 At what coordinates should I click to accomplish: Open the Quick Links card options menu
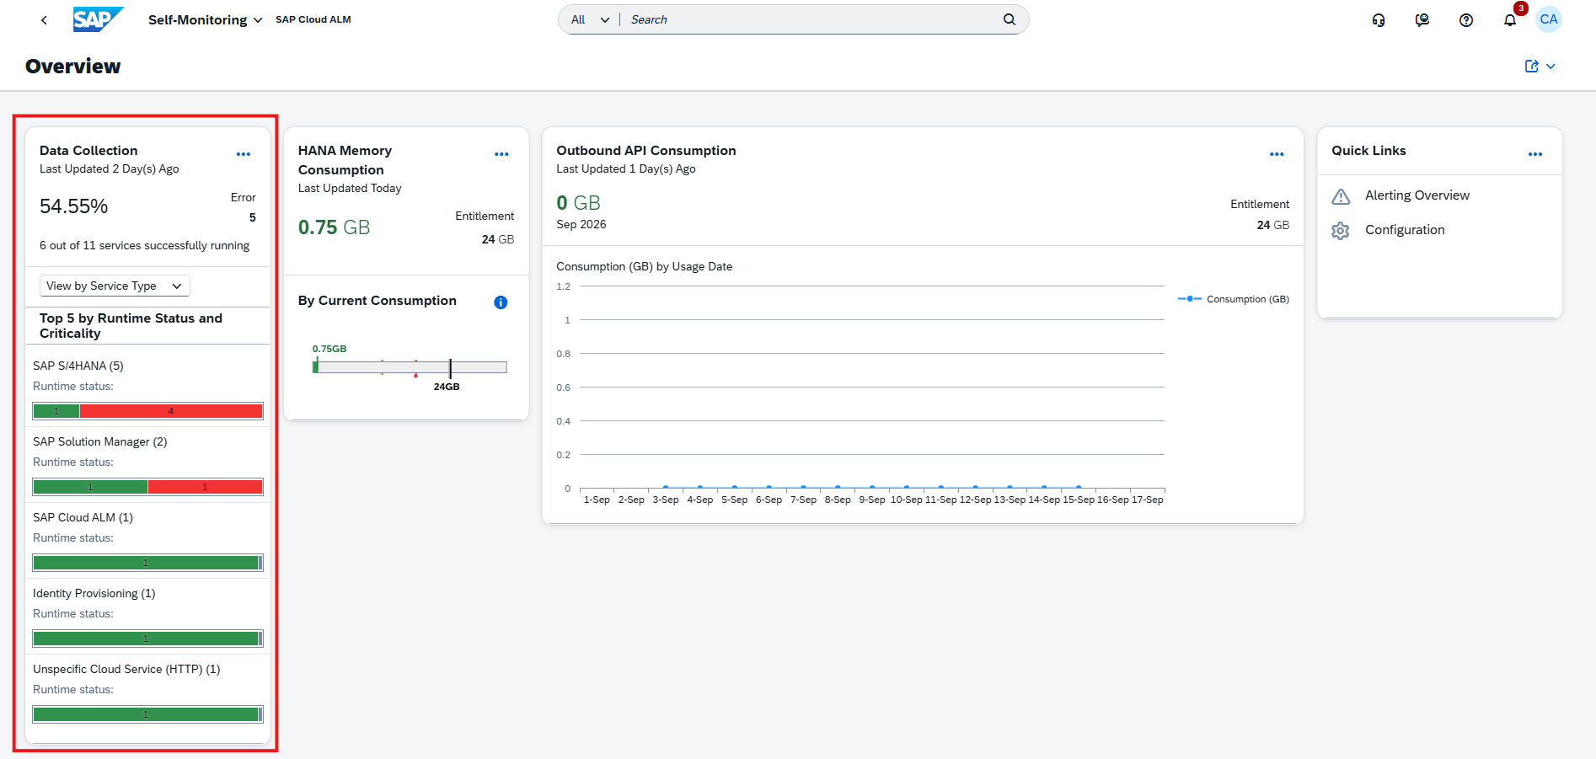(1535, 154)
